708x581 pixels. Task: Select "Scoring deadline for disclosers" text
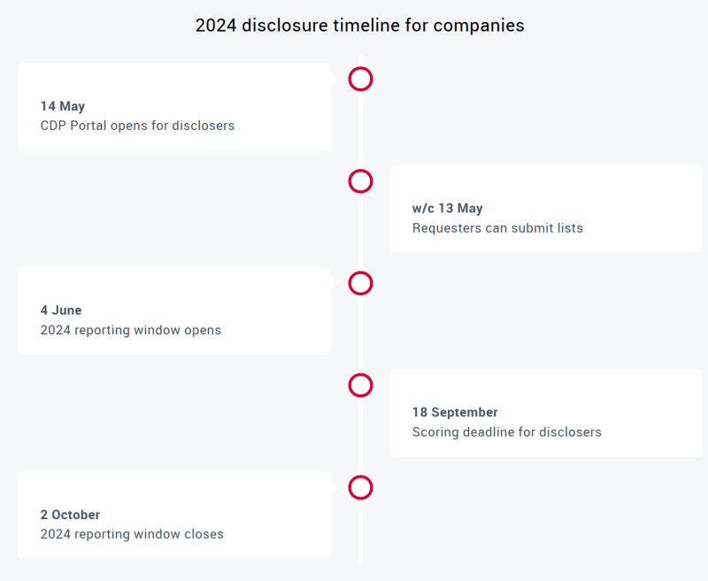[x=506, y=432]
